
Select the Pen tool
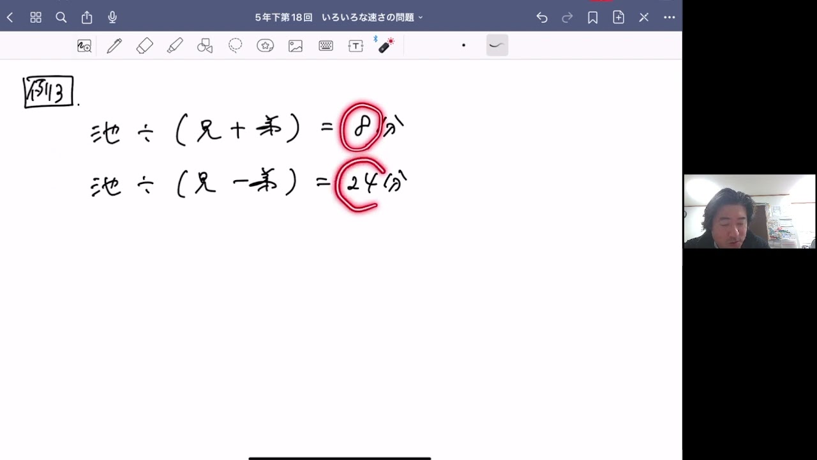(114, 45)
